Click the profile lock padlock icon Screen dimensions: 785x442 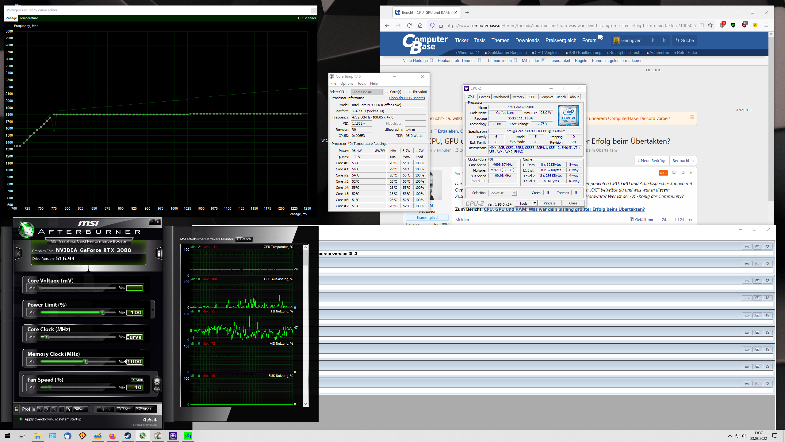[x=17, y=409]
